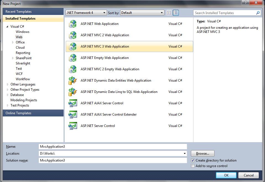The width and height of the screenshot is (265, 182).
Task: Select the Silverlight category
Action: pyautogui.click(x=23, y=63)
